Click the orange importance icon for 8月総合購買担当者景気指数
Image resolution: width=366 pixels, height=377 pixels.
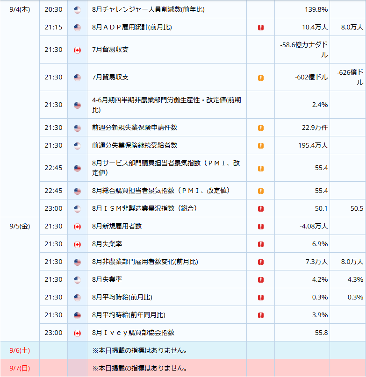coord(261,191)
